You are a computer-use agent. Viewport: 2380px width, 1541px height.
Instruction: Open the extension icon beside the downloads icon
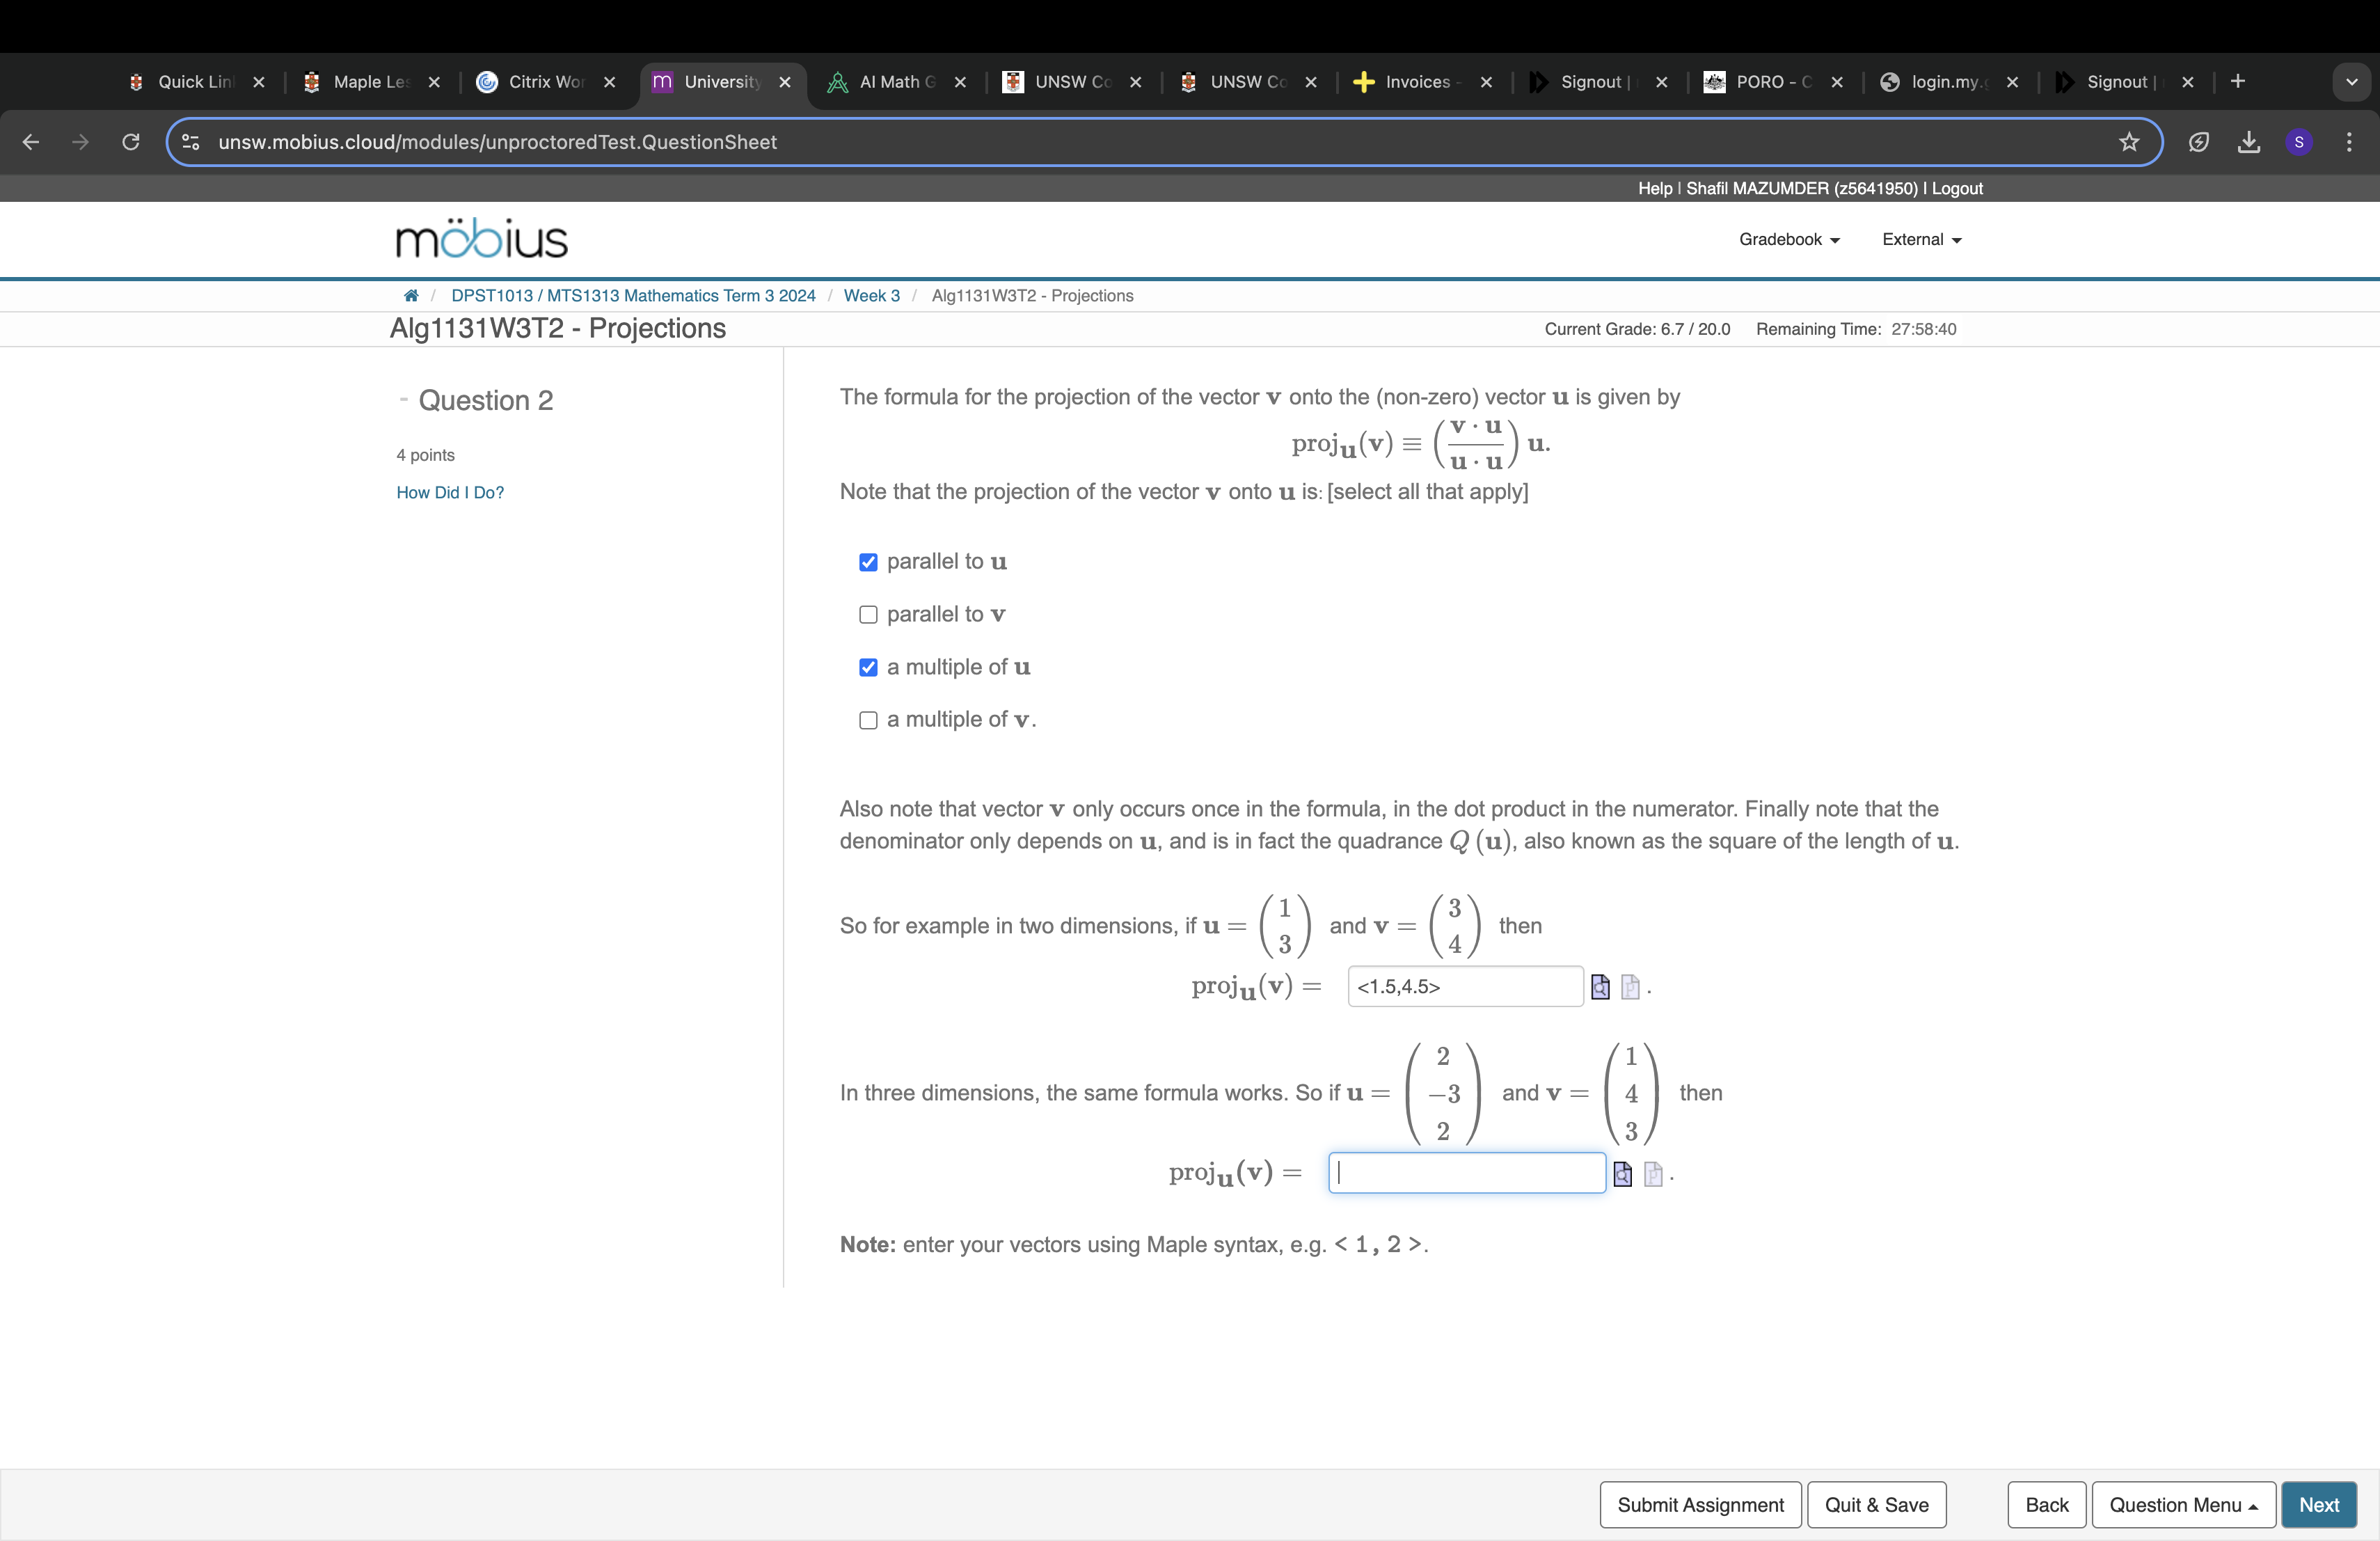2198,142
